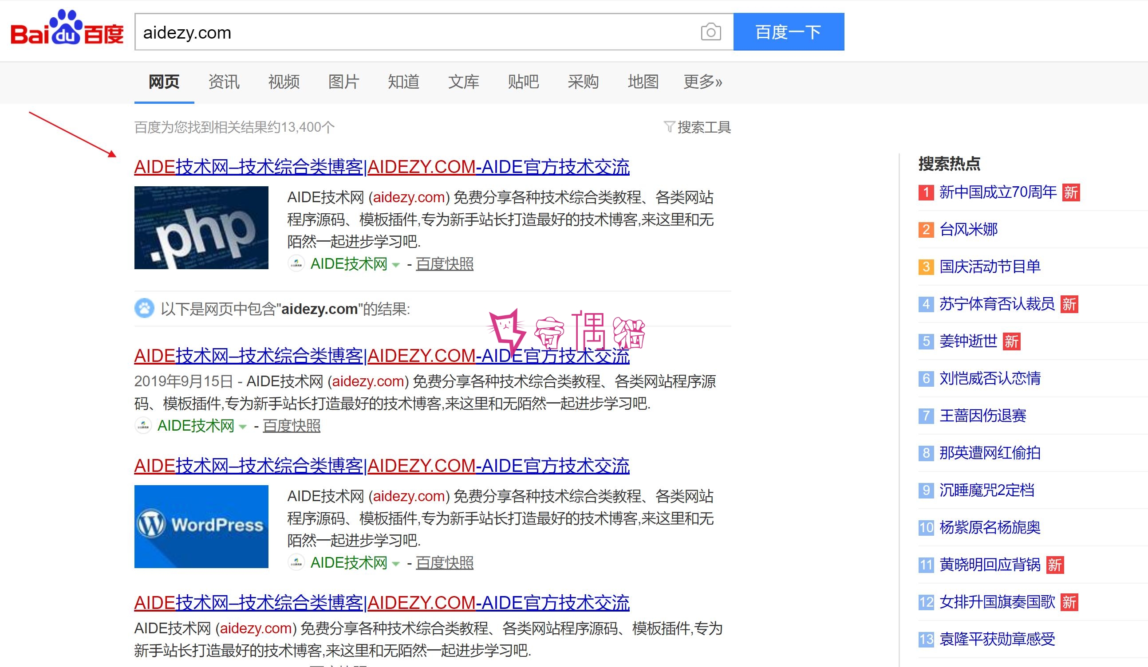This screenshot has width=1148, height=667.
Task: Click the 百度一下 search button
Action: pos(789,31)
